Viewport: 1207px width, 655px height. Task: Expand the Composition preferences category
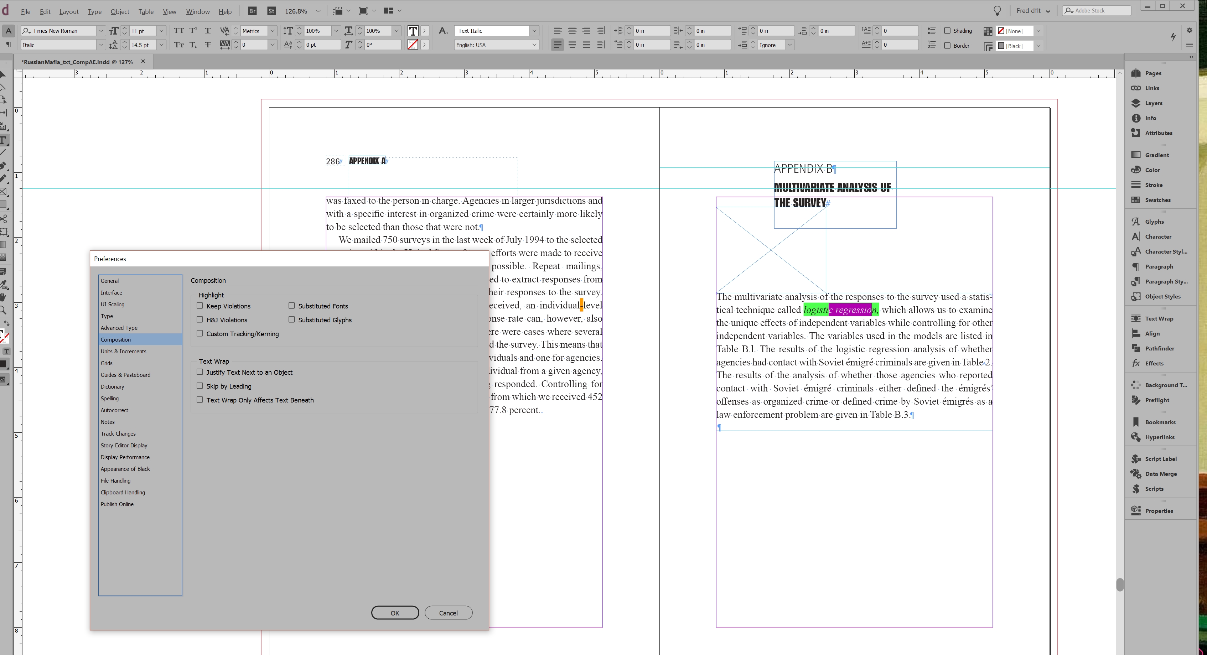[115, 339]
